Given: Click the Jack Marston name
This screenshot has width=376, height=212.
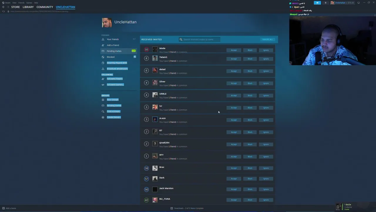Looking at the screenshot, I should pos(166,188).
